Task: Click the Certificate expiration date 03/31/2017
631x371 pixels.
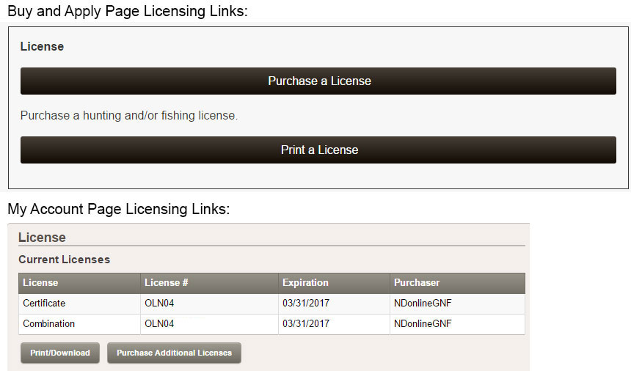Action: 306,304
